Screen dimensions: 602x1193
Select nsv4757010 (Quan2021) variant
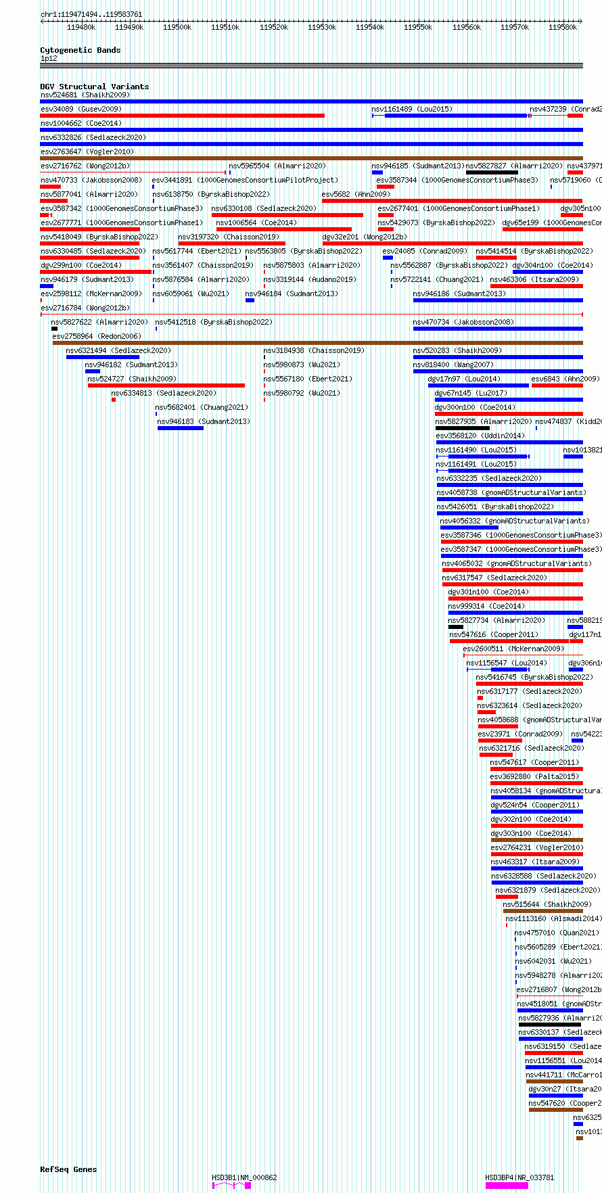pos(557,933)
